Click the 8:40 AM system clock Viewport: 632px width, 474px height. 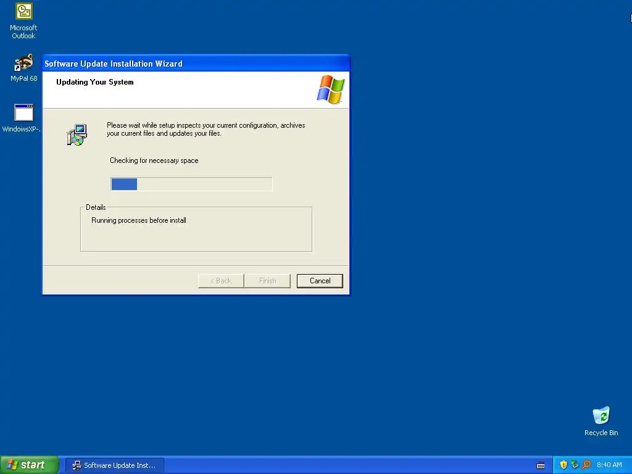609,465
